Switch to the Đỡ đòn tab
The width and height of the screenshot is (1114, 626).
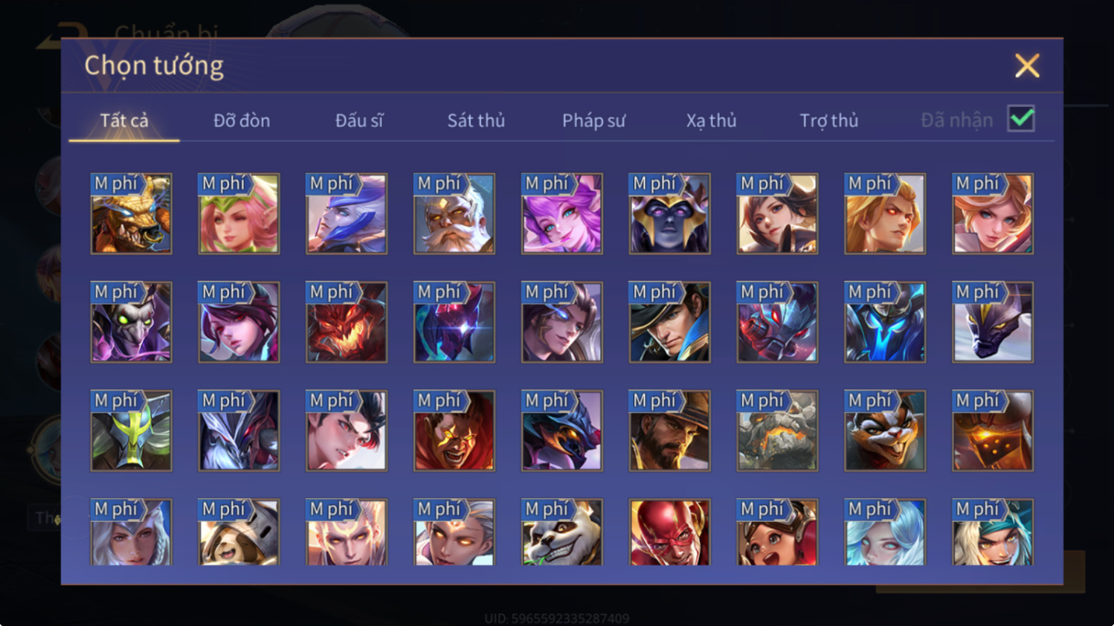242,120
